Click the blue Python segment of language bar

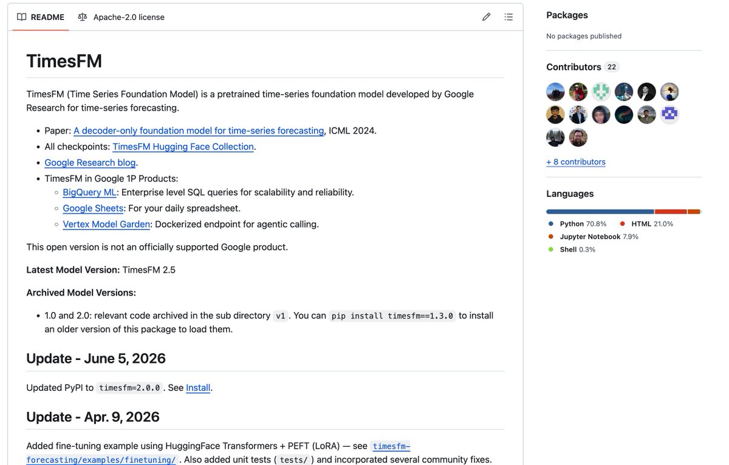pos(600,212)
